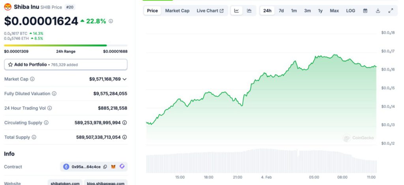Viewport: 404px width, 185px height.
Task: Open the shibatoken.com website link
Action: [65, 183]
